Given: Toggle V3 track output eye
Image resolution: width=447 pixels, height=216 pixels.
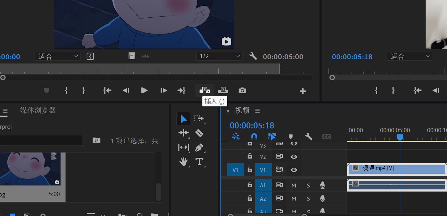Looking at the screenshot, I should [x=294, y=144].
